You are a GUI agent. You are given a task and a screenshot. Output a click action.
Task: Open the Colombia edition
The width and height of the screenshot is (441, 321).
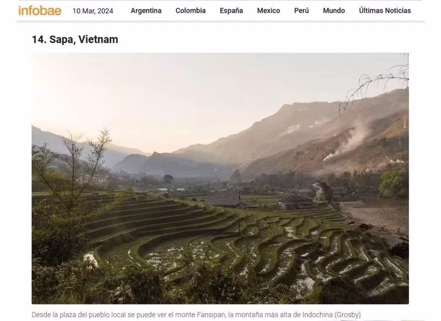(190, 10)
